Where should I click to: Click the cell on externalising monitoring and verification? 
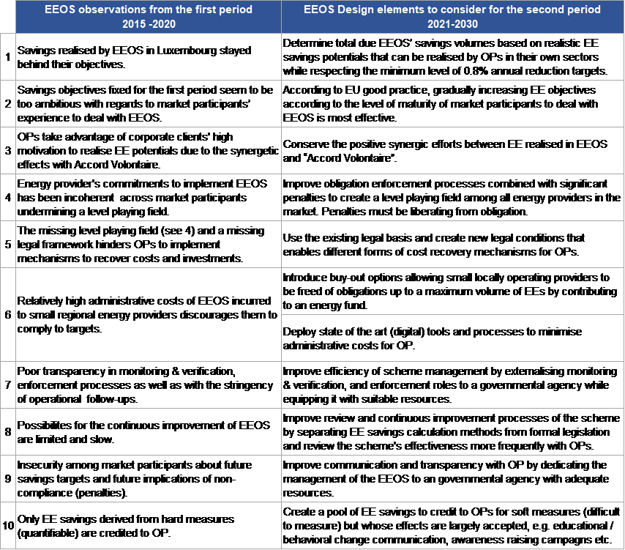coord(453,384)
